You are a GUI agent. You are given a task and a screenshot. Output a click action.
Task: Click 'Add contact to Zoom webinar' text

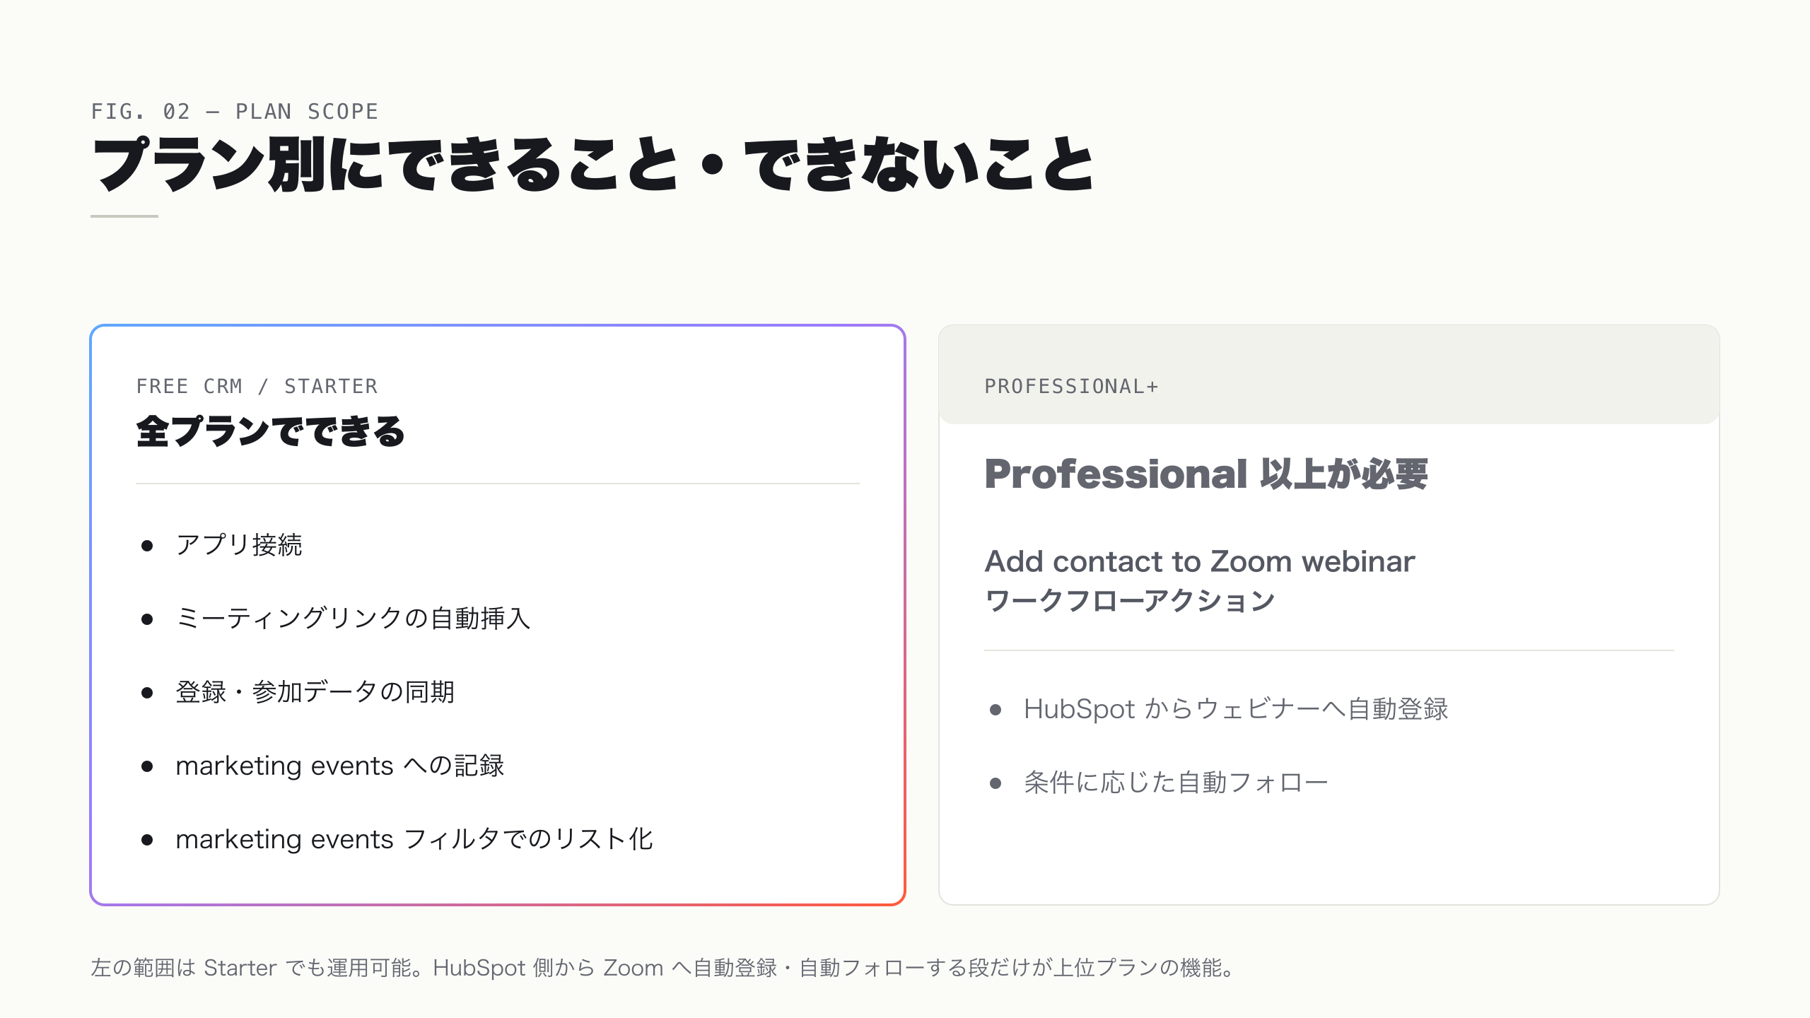pos(1200,561)
